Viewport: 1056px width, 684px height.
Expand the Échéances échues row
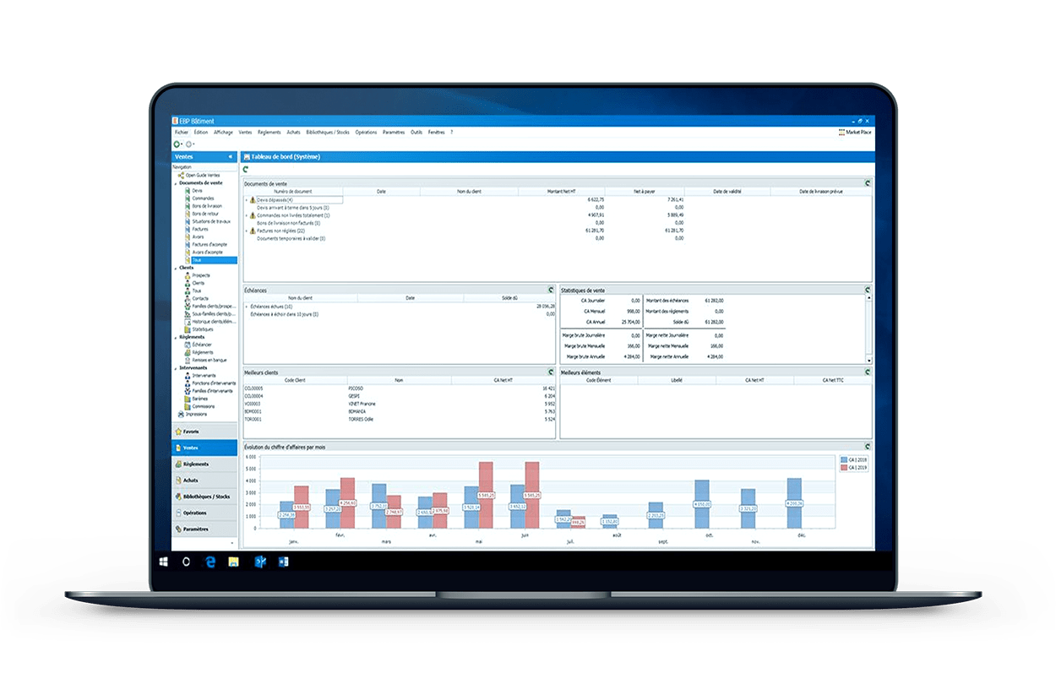pyautogui.click(x=247, y=307)
